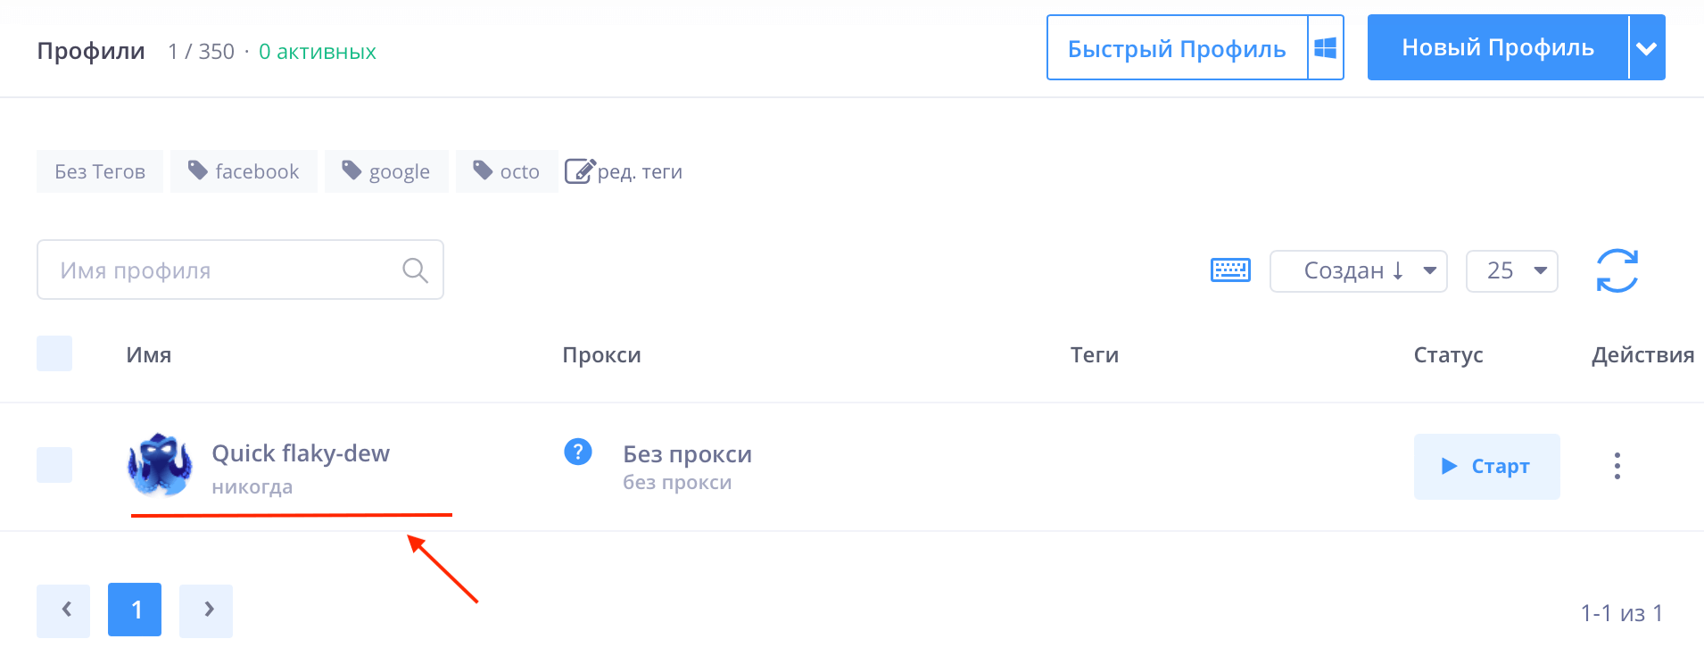The image size is (1704, 664).
Task: Toggle the select-all profiles checkbox
Action: click(54, 353)
